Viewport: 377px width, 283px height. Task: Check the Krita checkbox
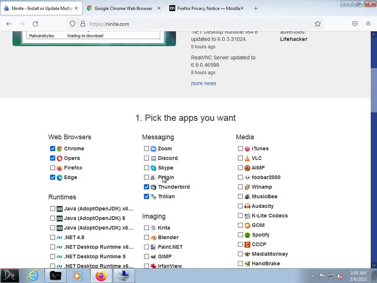click(147, 228)
